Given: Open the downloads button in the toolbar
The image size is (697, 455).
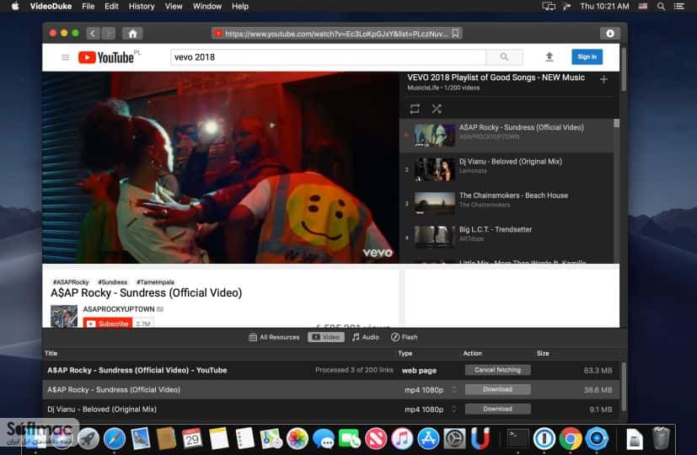Looking at the screenshot, I should click(610, 34).
